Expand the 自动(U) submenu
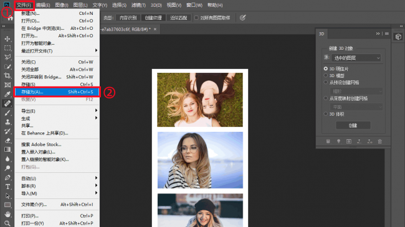The width and height of the screenshot is (405, 227). point(57,178)
